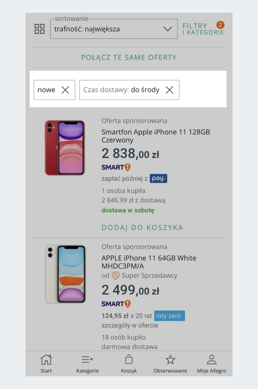
Task: Open the white iPhone 11 product thumbnail
Action: tap(64, 274)
